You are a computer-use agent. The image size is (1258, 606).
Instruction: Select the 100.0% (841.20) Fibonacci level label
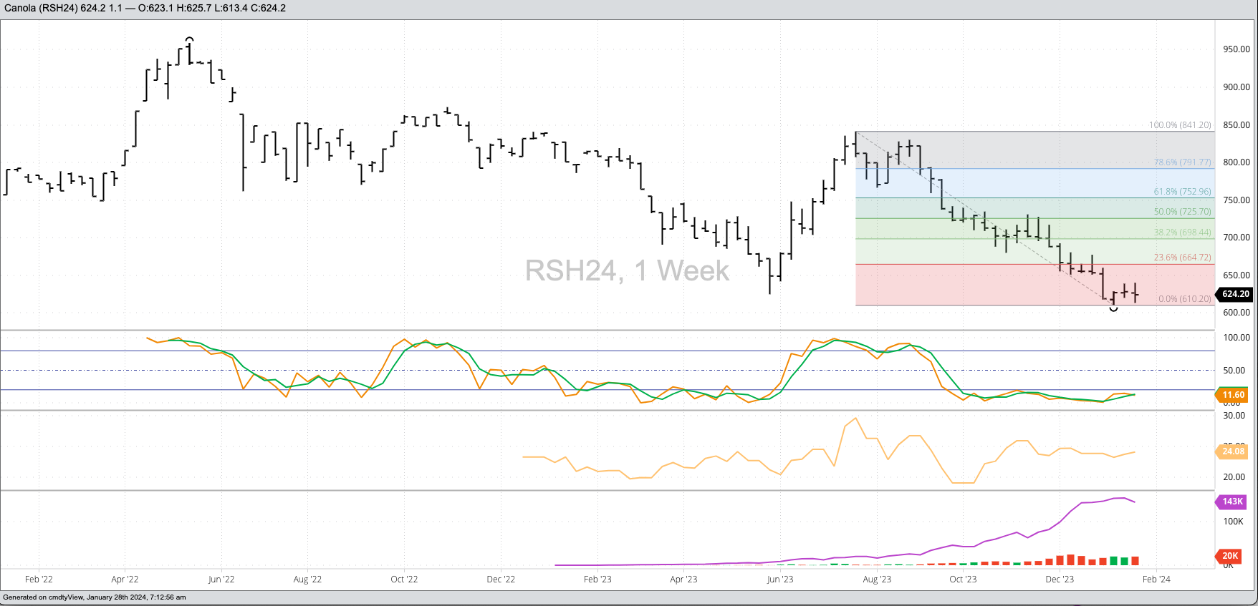tap(1179, 125)
